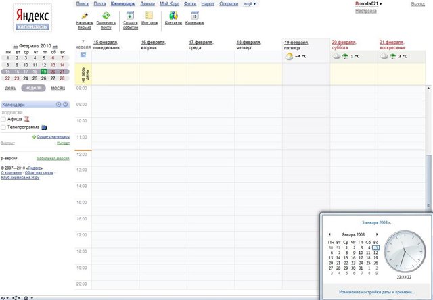Open the Boroda021 user dropdown
This screenshot has height=300, width=433.
pos(369,3)
